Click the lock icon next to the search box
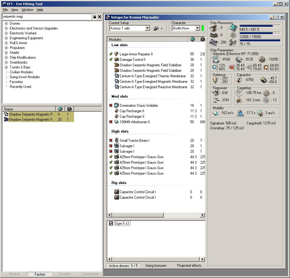Screen dimensions: 290x278 coord(95,17)
